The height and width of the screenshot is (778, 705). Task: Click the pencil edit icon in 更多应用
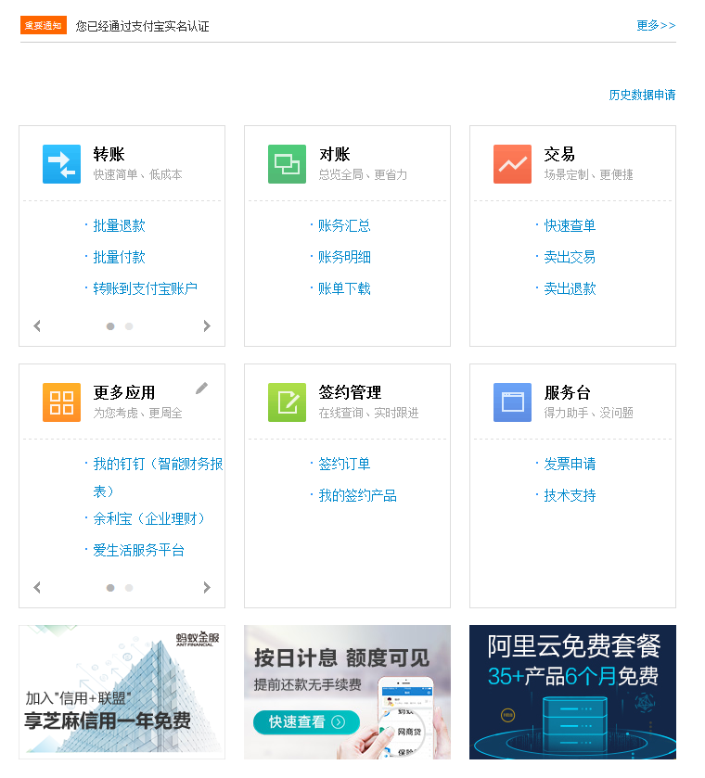tap(201, 389)
